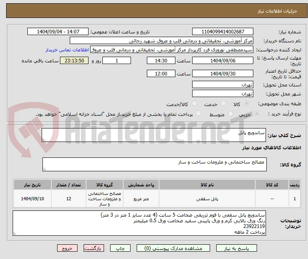Click the کد کالا column header
Screen dimensions: 308x259
coord(272,185)
